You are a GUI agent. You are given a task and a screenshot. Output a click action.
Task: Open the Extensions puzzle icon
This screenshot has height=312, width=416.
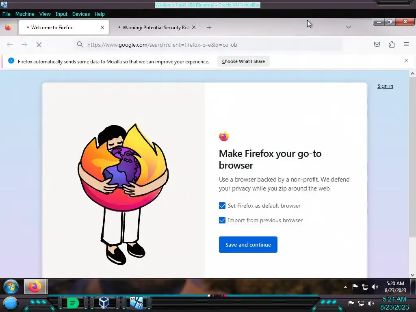pyautogui.click(x=392, y=44)
